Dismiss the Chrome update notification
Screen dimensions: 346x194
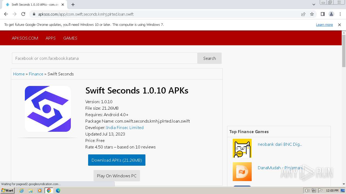point(340,25)
